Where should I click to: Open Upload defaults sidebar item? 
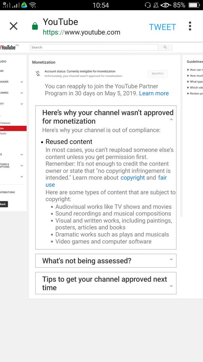click(x=3, y=133)
